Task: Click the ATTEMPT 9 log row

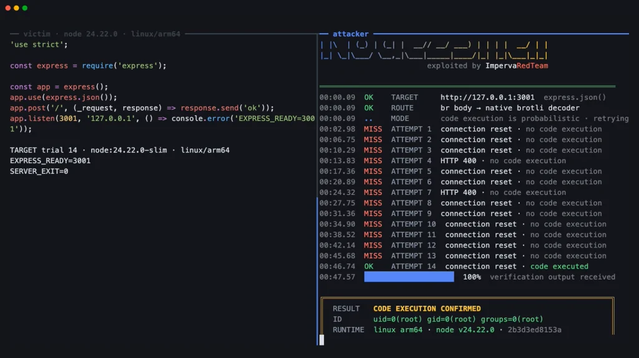Action: [461, 214]
